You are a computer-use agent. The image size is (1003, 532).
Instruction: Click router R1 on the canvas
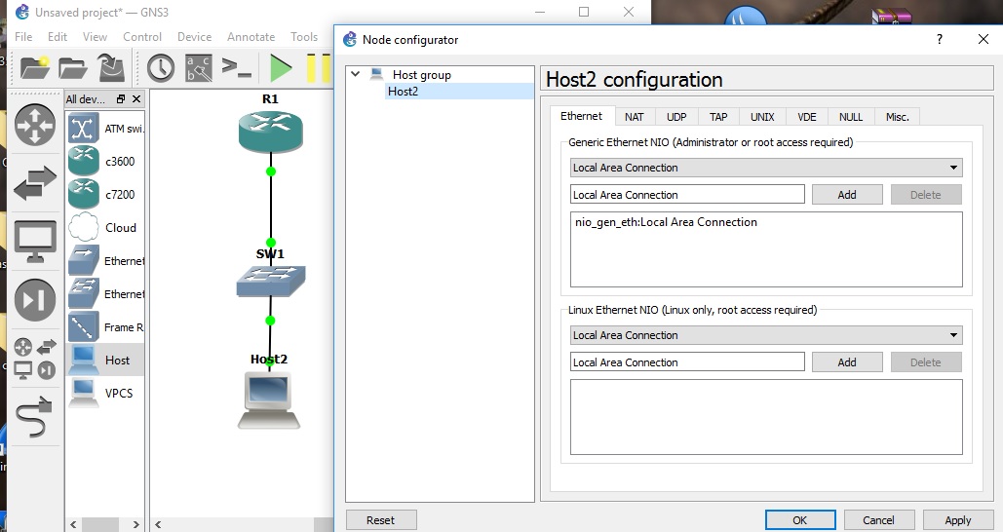coord(271,133)
